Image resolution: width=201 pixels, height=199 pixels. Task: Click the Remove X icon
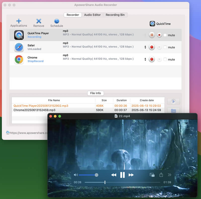(x=39, y=21)
